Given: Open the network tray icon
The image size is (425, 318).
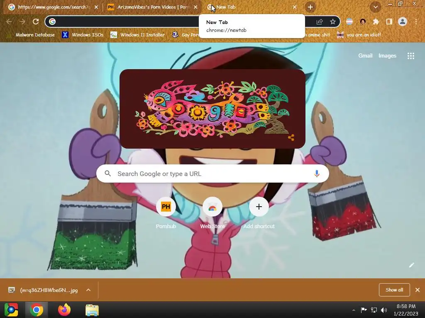Looking at the screenshot, I should pyautogui.click(x=374, y=310).
